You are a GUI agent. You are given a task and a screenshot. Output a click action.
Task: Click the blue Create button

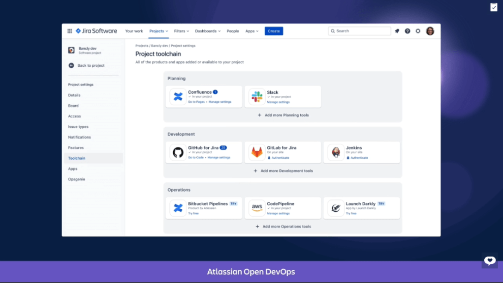[x=274, y=31]
